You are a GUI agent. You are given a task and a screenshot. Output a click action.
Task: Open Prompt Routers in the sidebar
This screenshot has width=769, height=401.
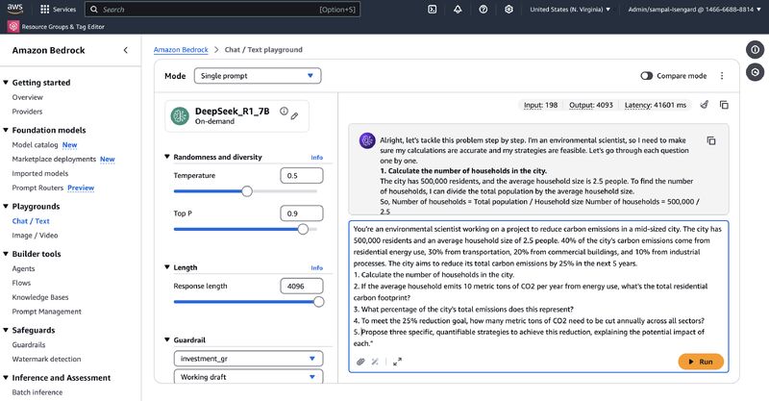(37, 188)
